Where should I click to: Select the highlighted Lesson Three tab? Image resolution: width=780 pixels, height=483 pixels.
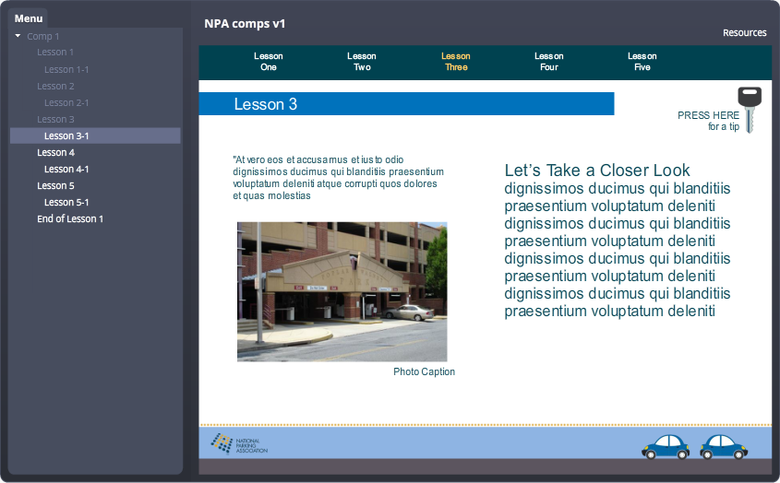456,62
